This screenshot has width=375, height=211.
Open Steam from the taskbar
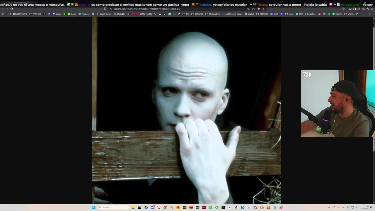(146, 207)
